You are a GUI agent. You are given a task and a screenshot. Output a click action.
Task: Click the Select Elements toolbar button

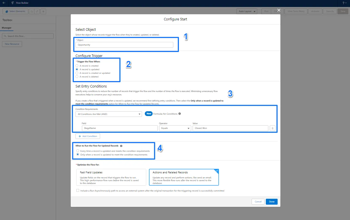[x=15, y=11]
